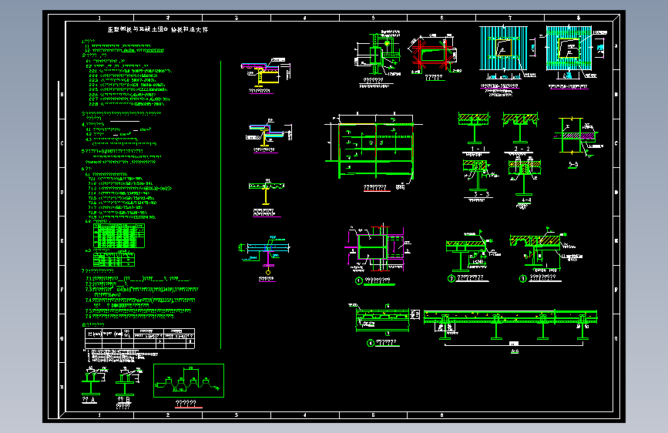
Task: Click the 2-2 composite slab section drawing
Action: (520, 127)
